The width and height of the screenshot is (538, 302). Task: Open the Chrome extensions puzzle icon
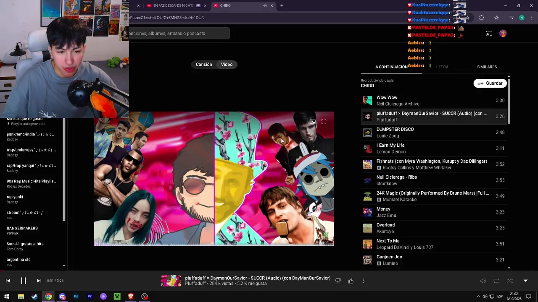tap(481, 18)
